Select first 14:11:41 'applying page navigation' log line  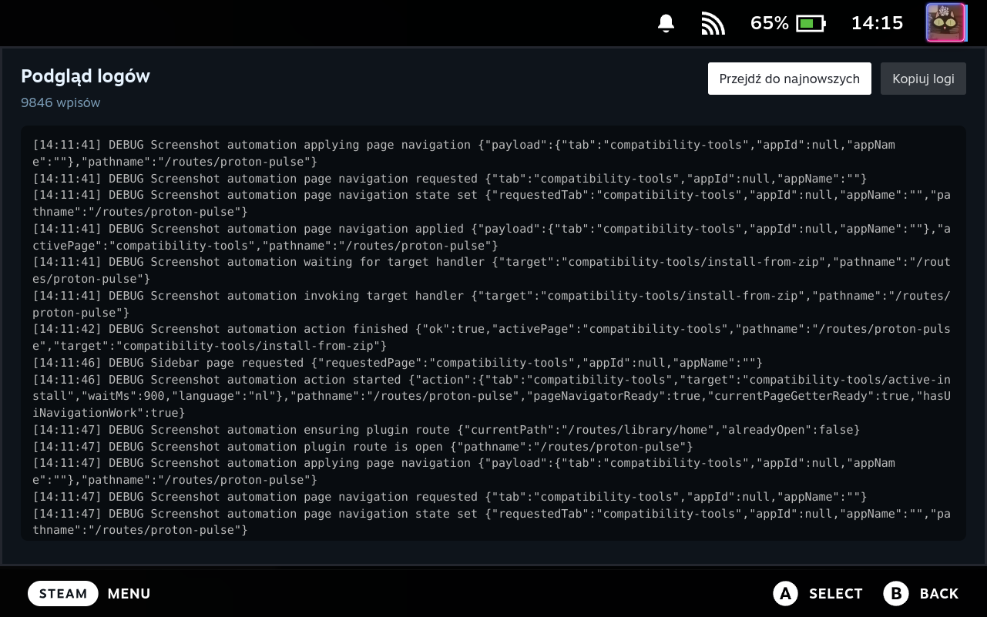pos(464,153)
